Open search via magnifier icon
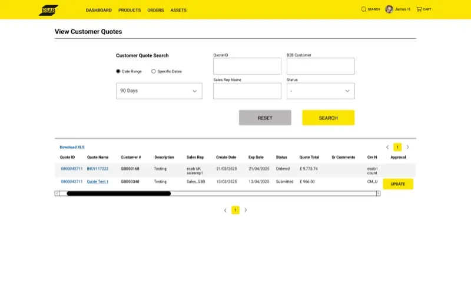The width and height of the screenshot is (471, 304). tap(364, 9)
